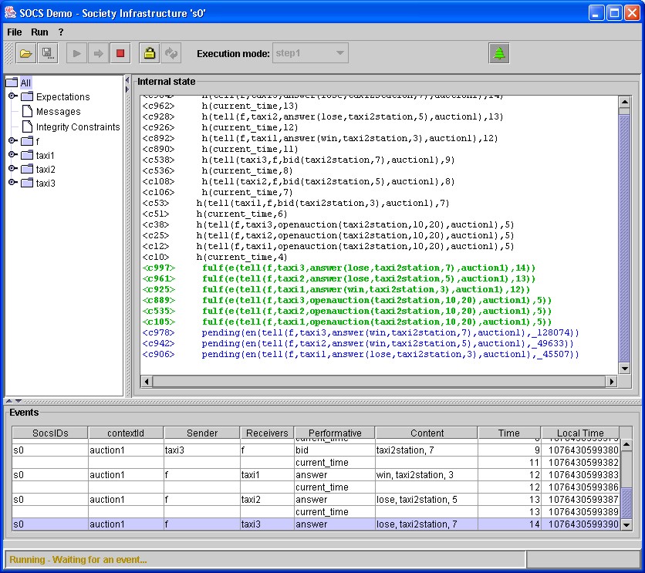Click the green tree icon button
The height and width of the screenshot is (573, 645).
499,53
